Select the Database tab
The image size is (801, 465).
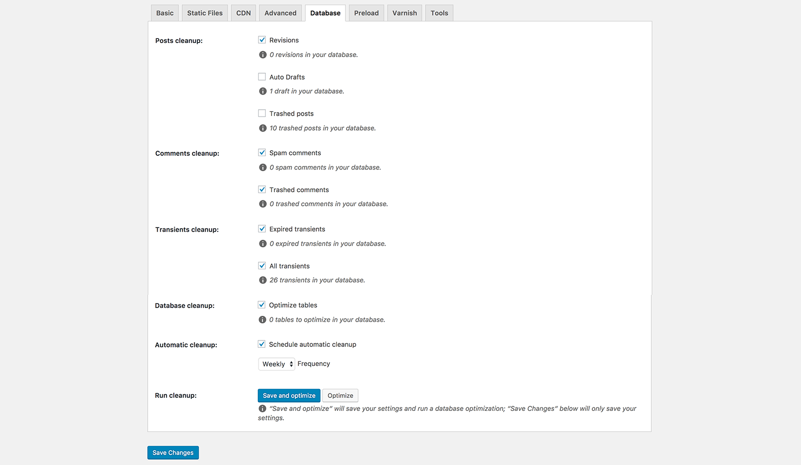click(325, 13)
